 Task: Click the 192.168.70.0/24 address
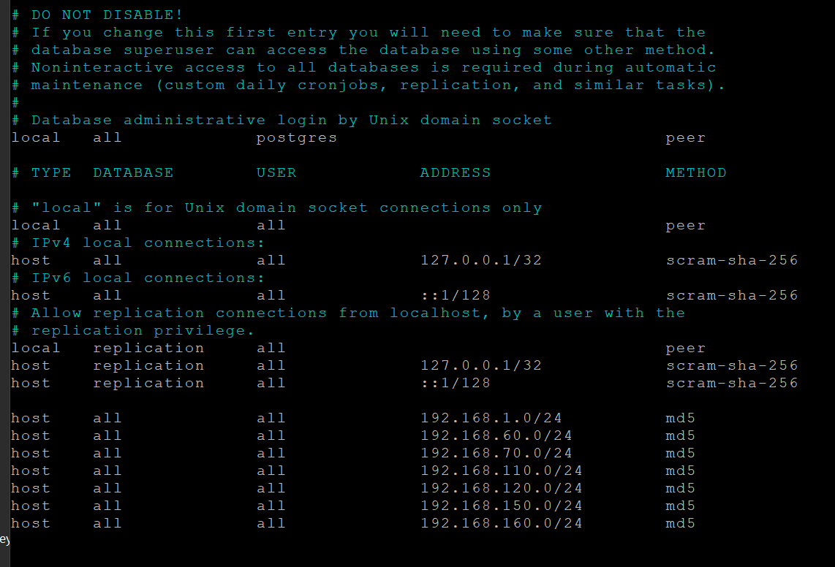(496, 454)
